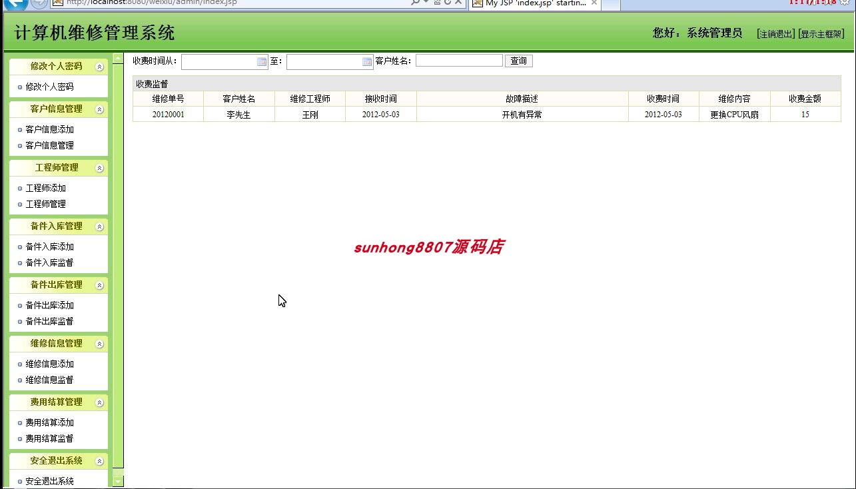Open the 工程师管理 link below 工程师添加
Screen dimensions: 856x489
click(x=45, y=204)
